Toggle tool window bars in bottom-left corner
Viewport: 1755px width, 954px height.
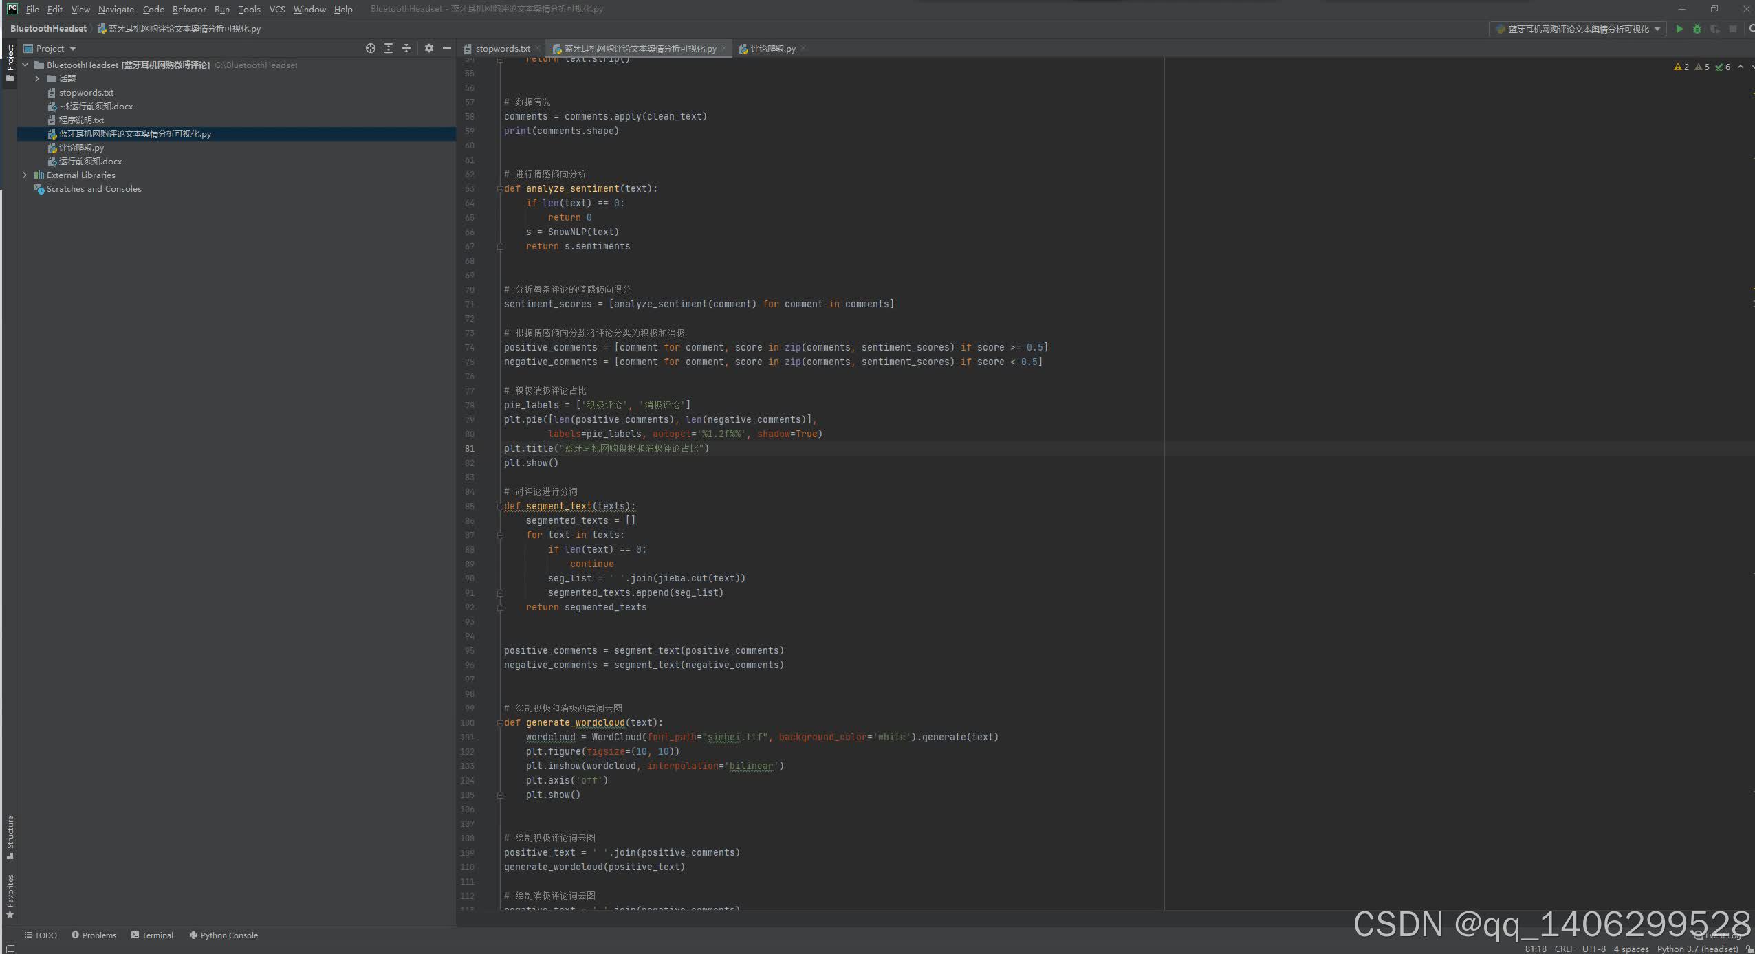click(10, 949)
